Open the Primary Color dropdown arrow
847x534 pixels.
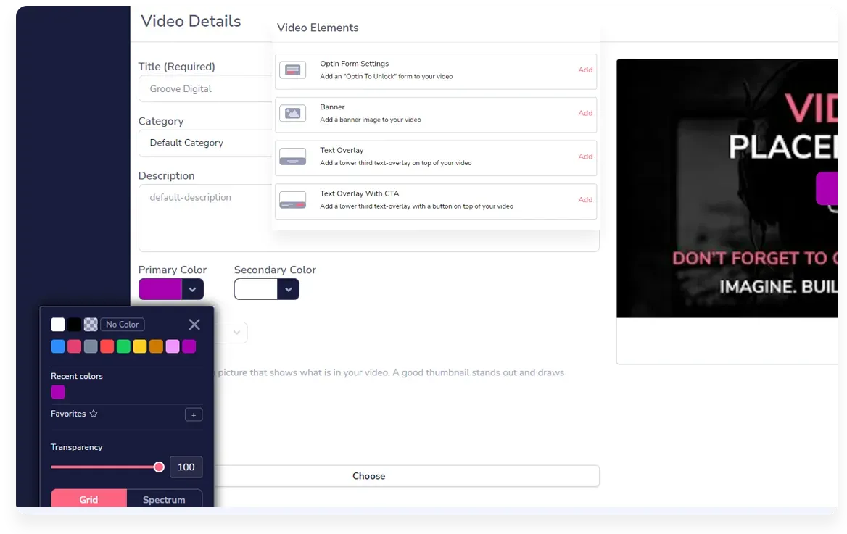192,289
